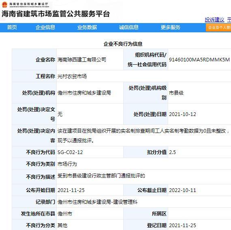
Task: Click the 公布截止日期 label cell
Action: 145,190
